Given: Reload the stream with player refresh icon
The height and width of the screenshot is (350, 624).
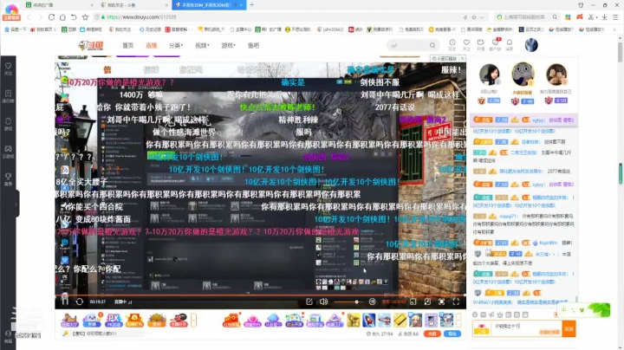Looking at the screenshot, I should (80, 301).
